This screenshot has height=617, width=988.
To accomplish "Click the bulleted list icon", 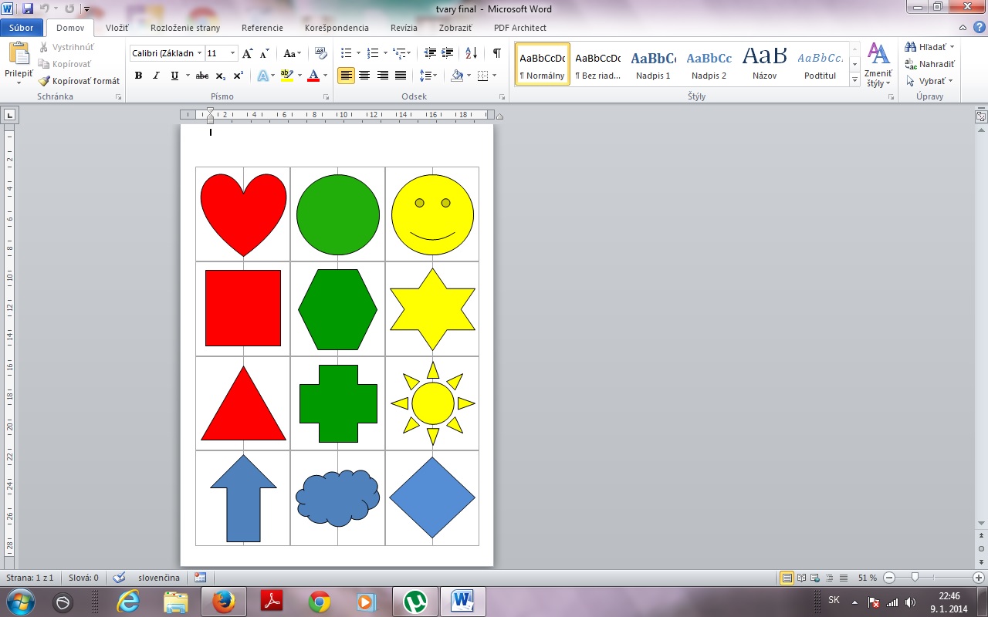I will tap(346, 53).
